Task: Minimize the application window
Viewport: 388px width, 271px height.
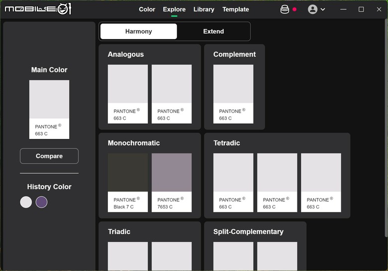Action: click(343, 9)
